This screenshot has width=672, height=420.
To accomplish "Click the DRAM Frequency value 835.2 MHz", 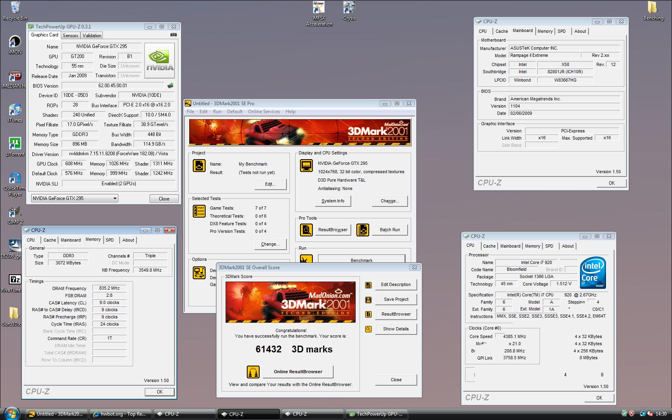I will [x=109, y=288].
